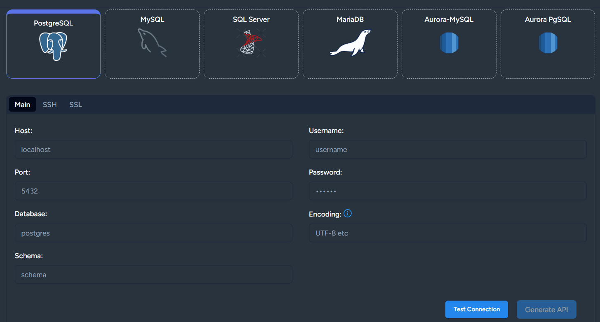Focus the Schema input field
The height and width of the screenshot is (322, 600).
153,275
